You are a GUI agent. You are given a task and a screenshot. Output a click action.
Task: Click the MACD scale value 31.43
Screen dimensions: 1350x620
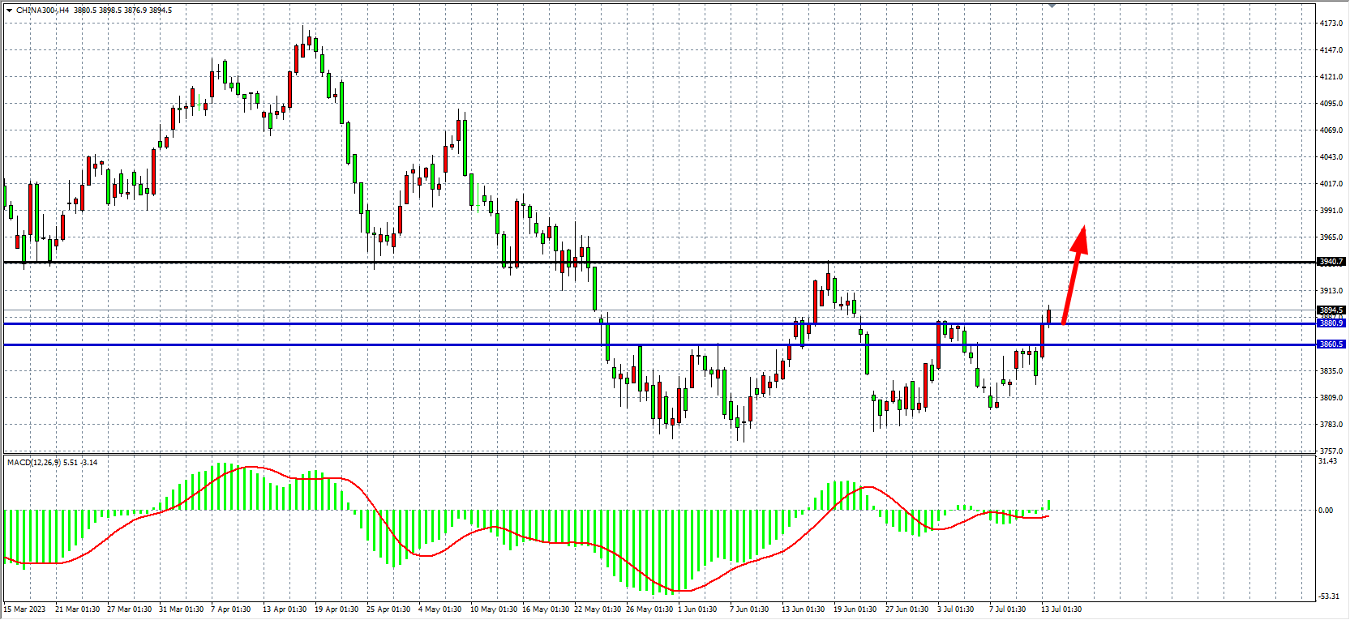[1327, 461]
